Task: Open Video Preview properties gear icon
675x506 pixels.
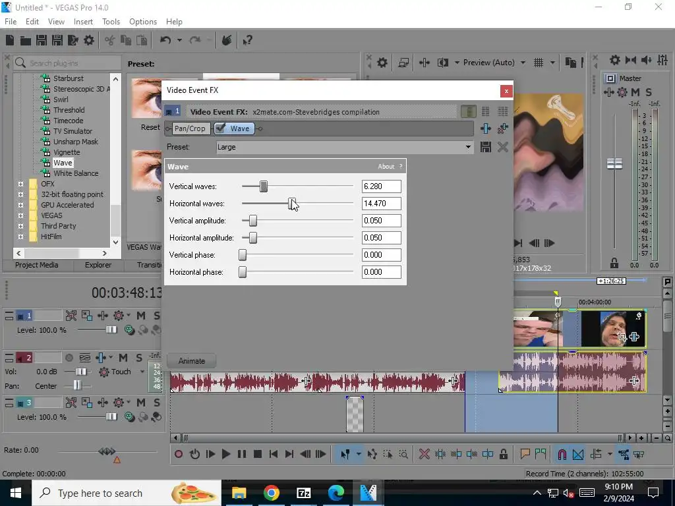Action: (x=382, y=63)
